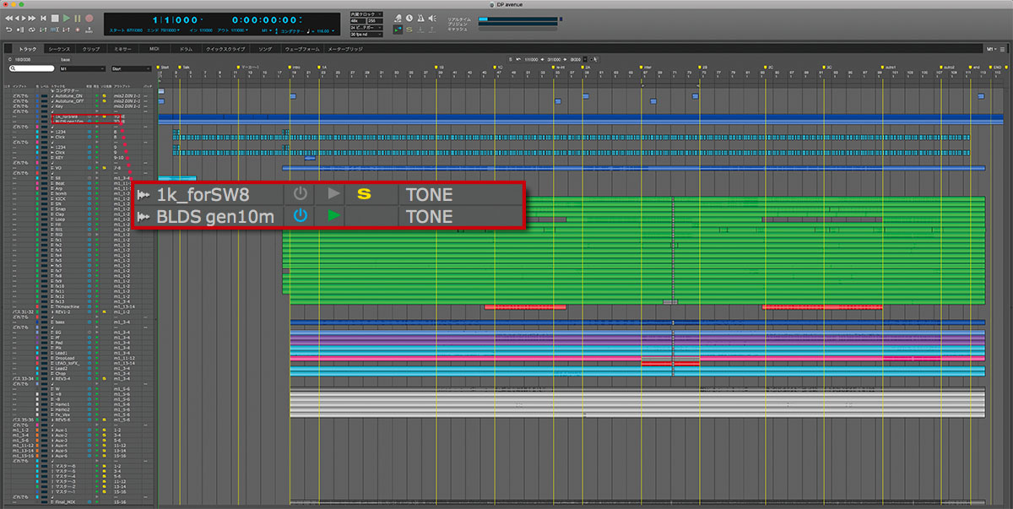Click the Snap track color swatch

click(37, 208)
